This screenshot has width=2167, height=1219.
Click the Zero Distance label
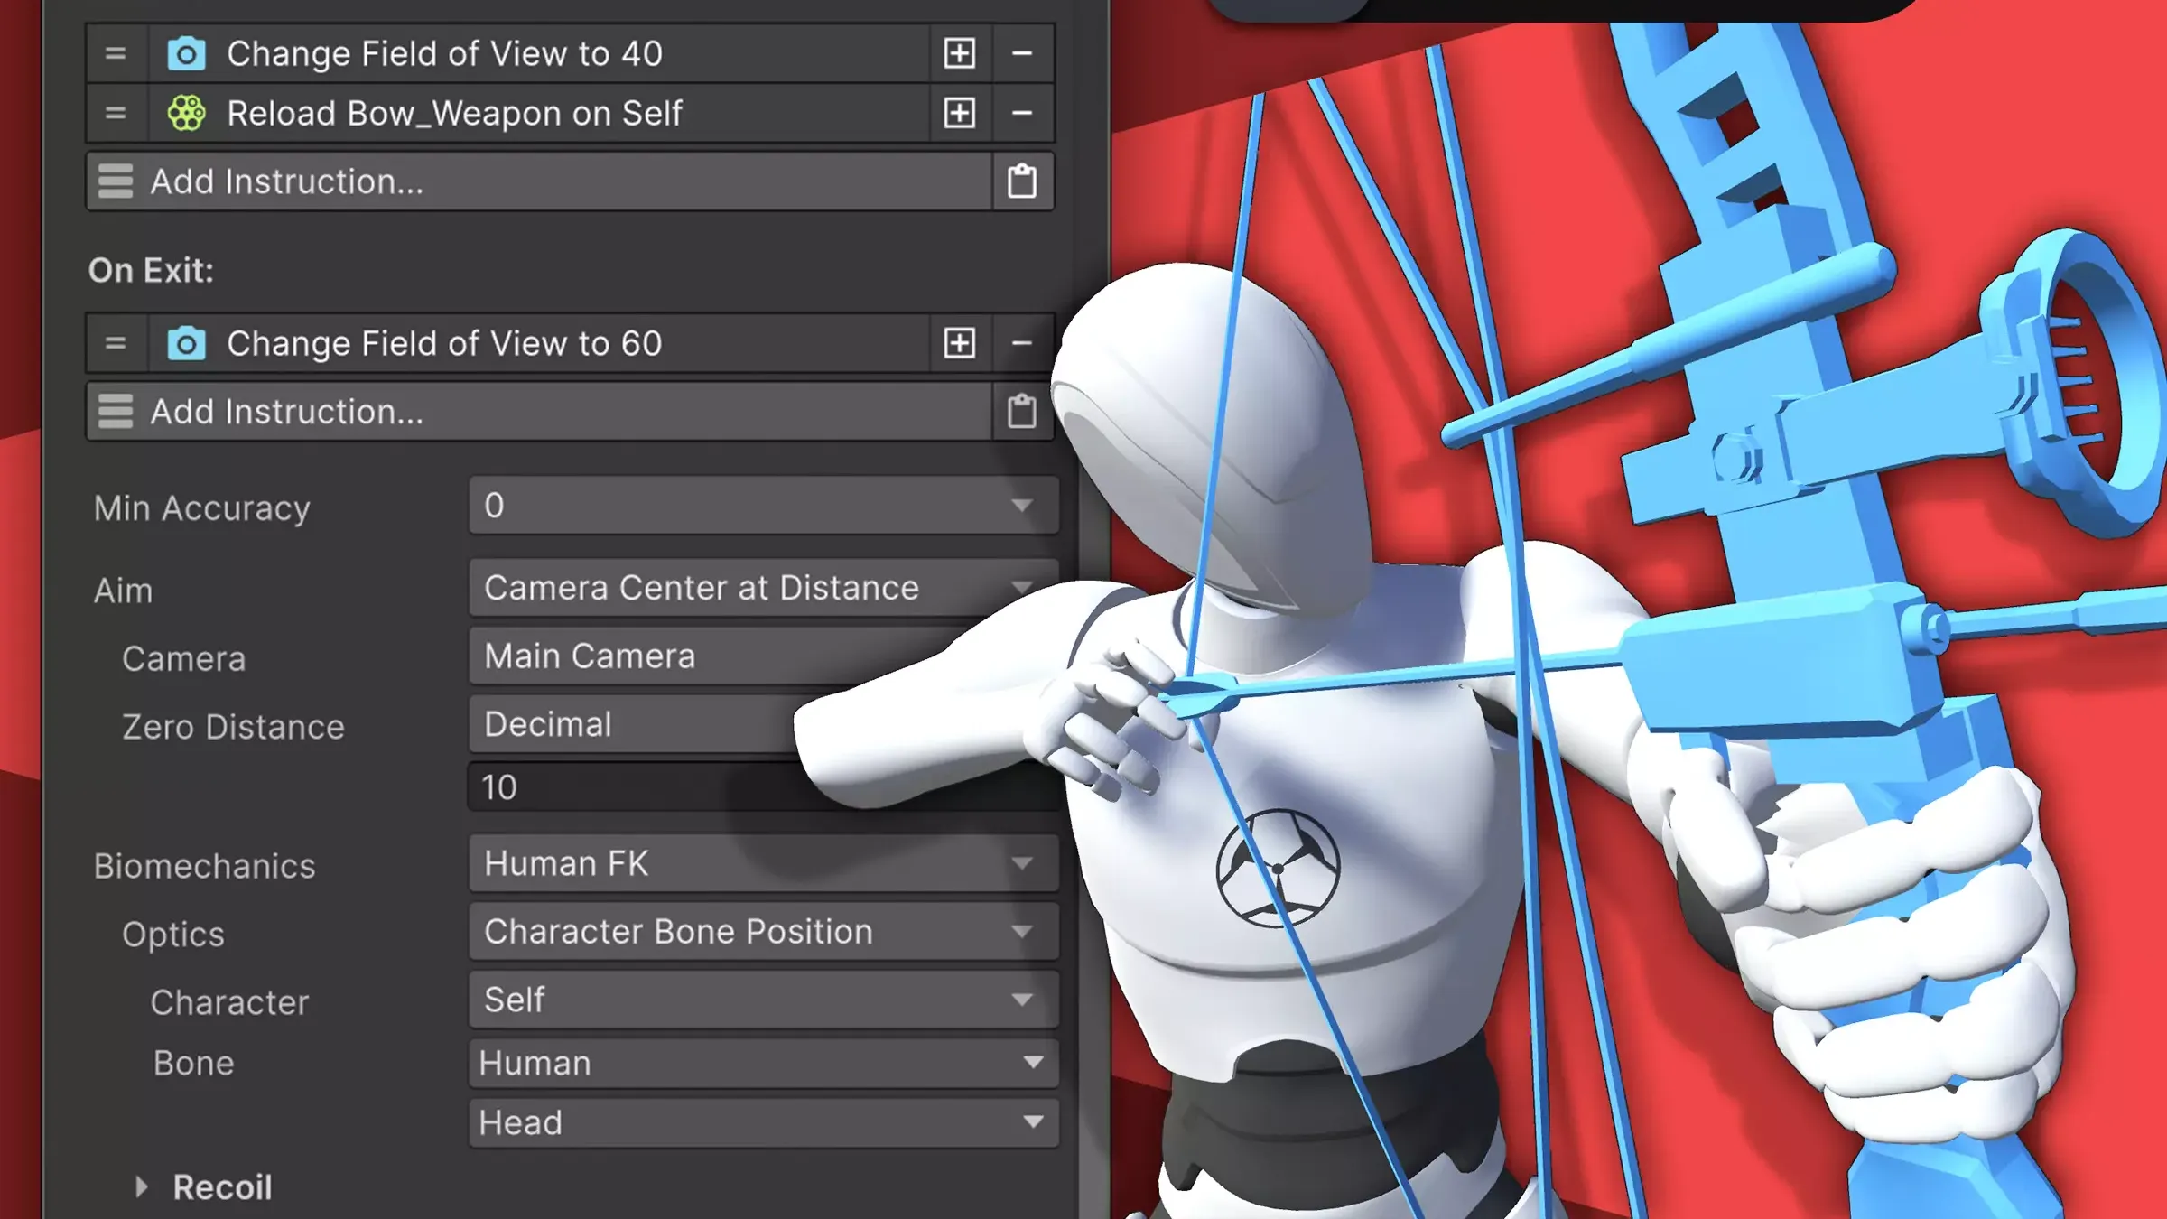(x=233, y=728)
